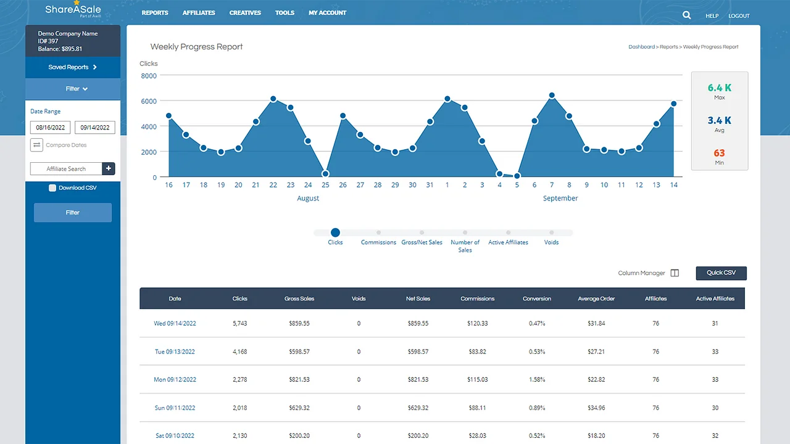Open the Column Manager grid icon
Image resolution: width=790 pixels, height=444 pixels.
[x=675, y=273]
